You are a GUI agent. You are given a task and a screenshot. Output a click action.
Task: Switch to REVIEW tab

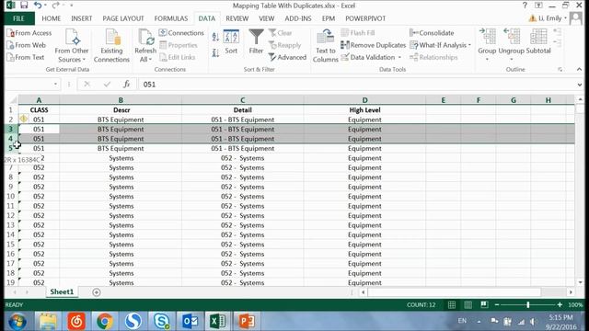tap(237, 18)
